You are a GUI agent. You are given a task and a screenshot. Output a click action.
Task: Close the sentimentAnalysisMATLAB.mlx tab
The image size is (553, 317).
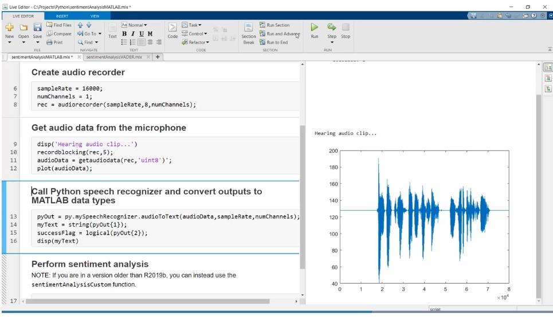pyautogui.click(x=79, y=57)
